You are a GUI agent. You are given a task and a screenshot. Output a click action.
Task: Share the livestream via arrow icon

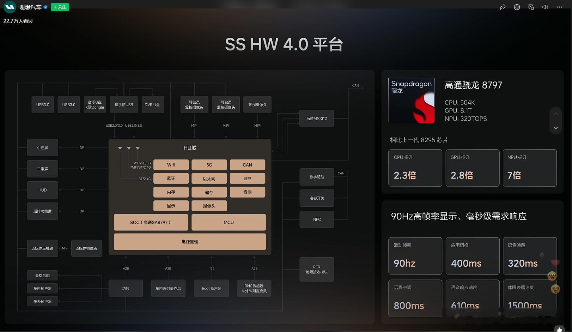503,7
